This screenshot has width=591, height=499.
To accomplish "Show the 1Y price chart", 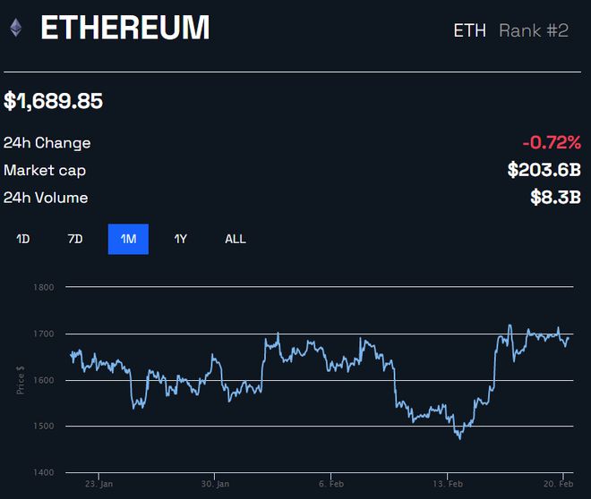I will click(181, 239).
